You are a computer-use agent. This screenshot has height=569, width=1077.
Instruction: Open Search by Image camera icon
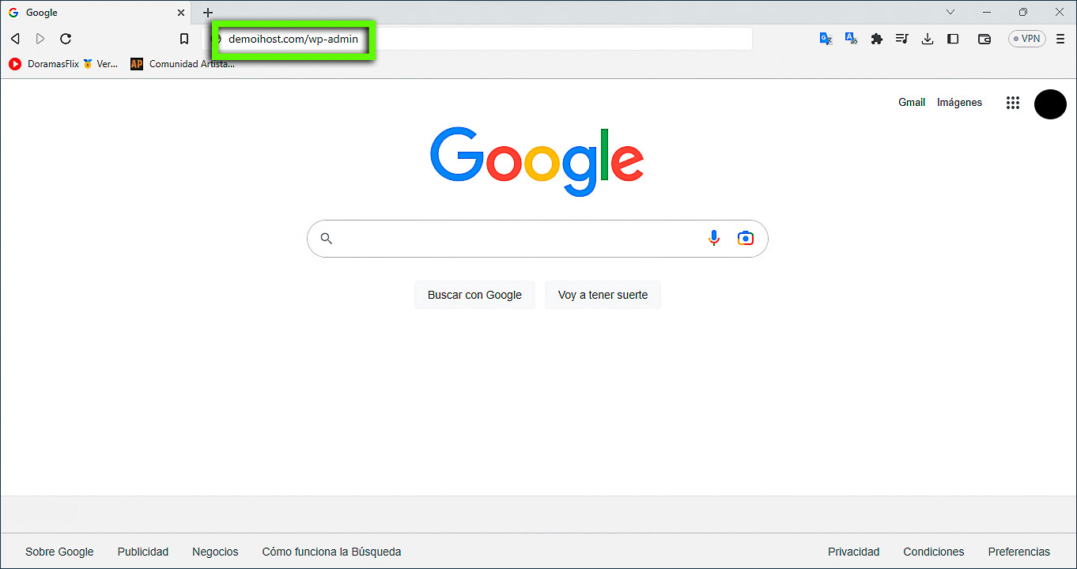coord(745,238)
